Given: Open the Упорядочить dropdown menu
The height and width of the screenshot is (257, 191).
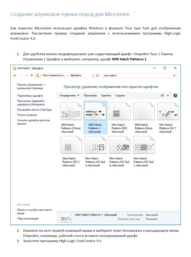Looking at the screenshot, I should tap(69, 96).
